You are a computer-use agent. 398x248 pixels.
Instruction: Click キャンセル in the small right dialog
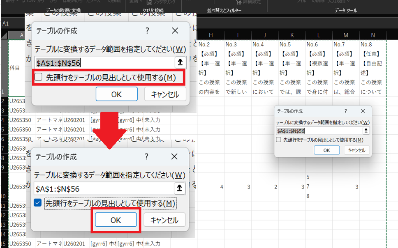pos(356,150)
